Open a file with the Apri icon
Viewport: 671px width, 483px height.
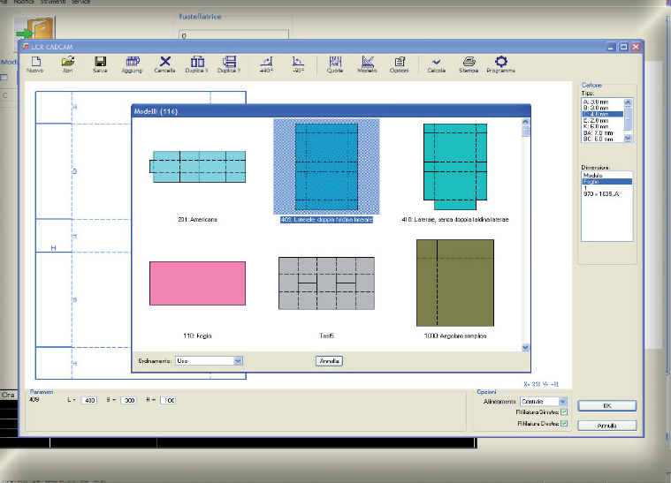pyautogui.click(x=67, y=63)
